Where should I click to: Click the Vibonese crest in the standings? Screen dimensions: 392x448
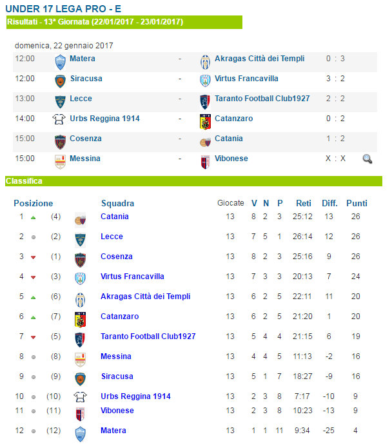click(81, 414)
